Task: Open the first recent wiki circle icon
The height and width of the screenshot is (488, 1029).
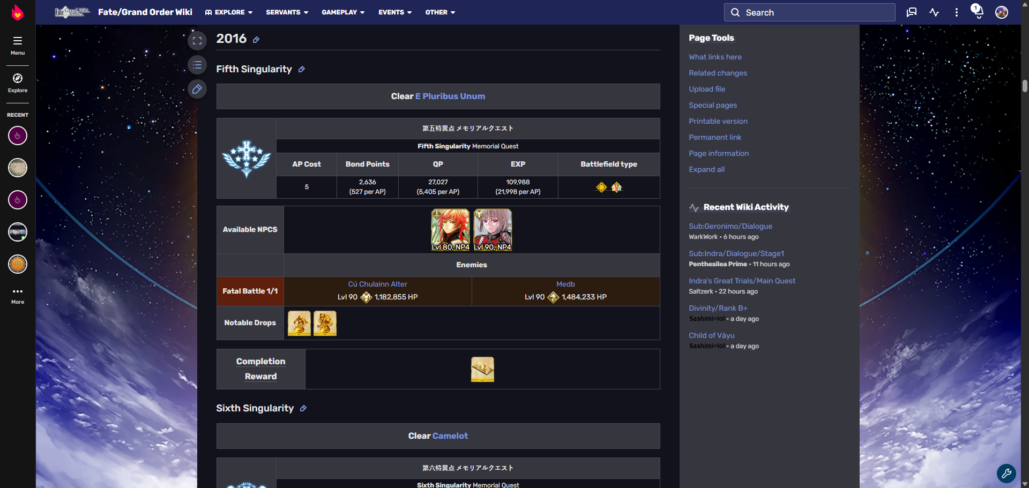Action: (x=18, y=136)
